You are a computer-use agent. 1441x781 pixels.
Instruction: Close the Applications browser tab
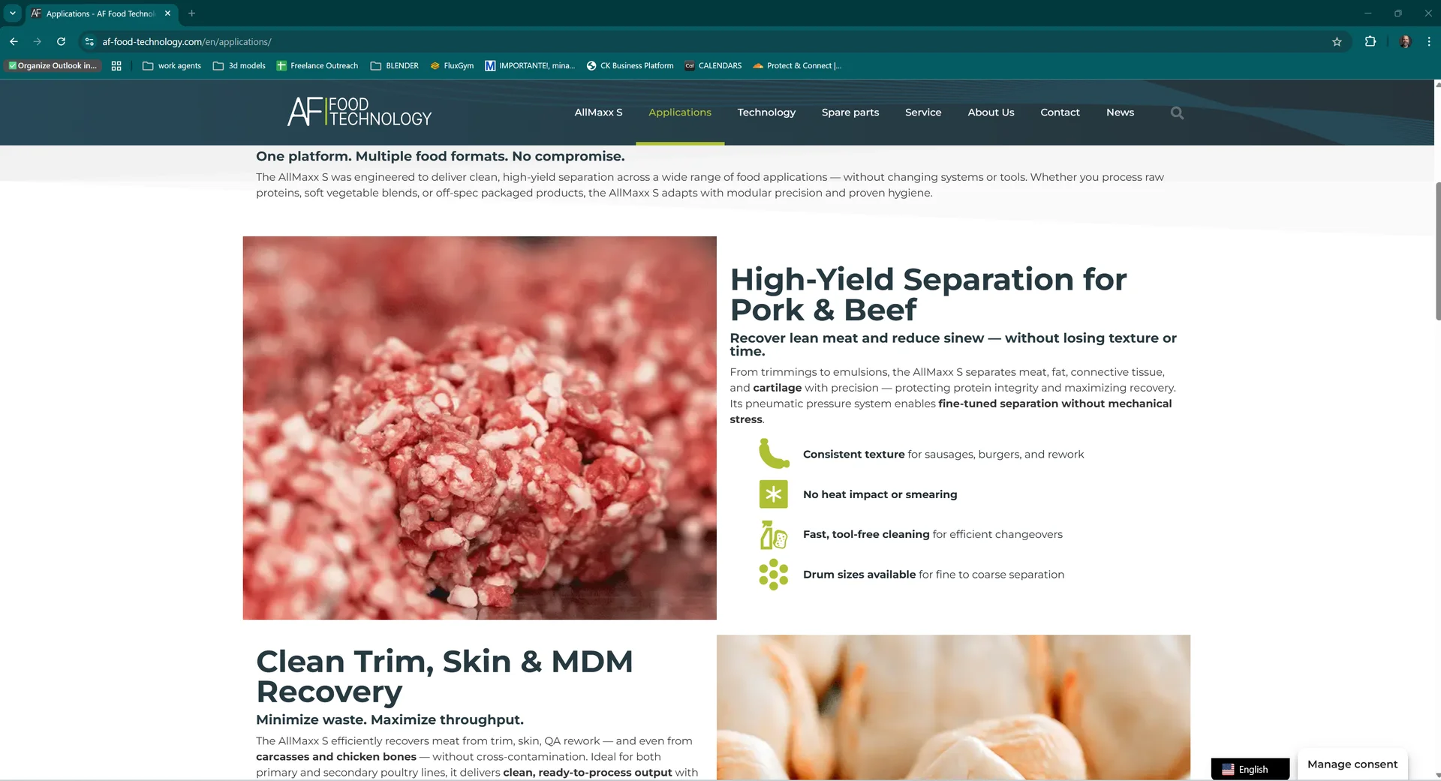pos(168,14)
